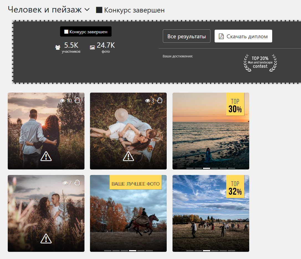Click the Скачать диплом button

243,36
